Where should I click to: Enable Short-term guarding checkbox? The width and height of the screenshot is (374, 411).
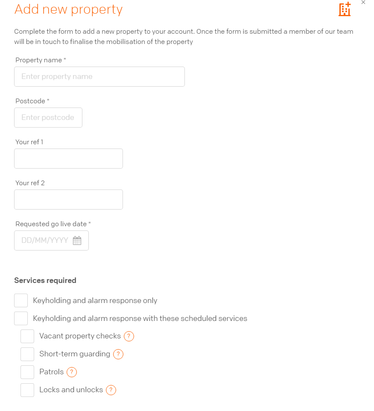pyautogui.click(x=27, y=354)
